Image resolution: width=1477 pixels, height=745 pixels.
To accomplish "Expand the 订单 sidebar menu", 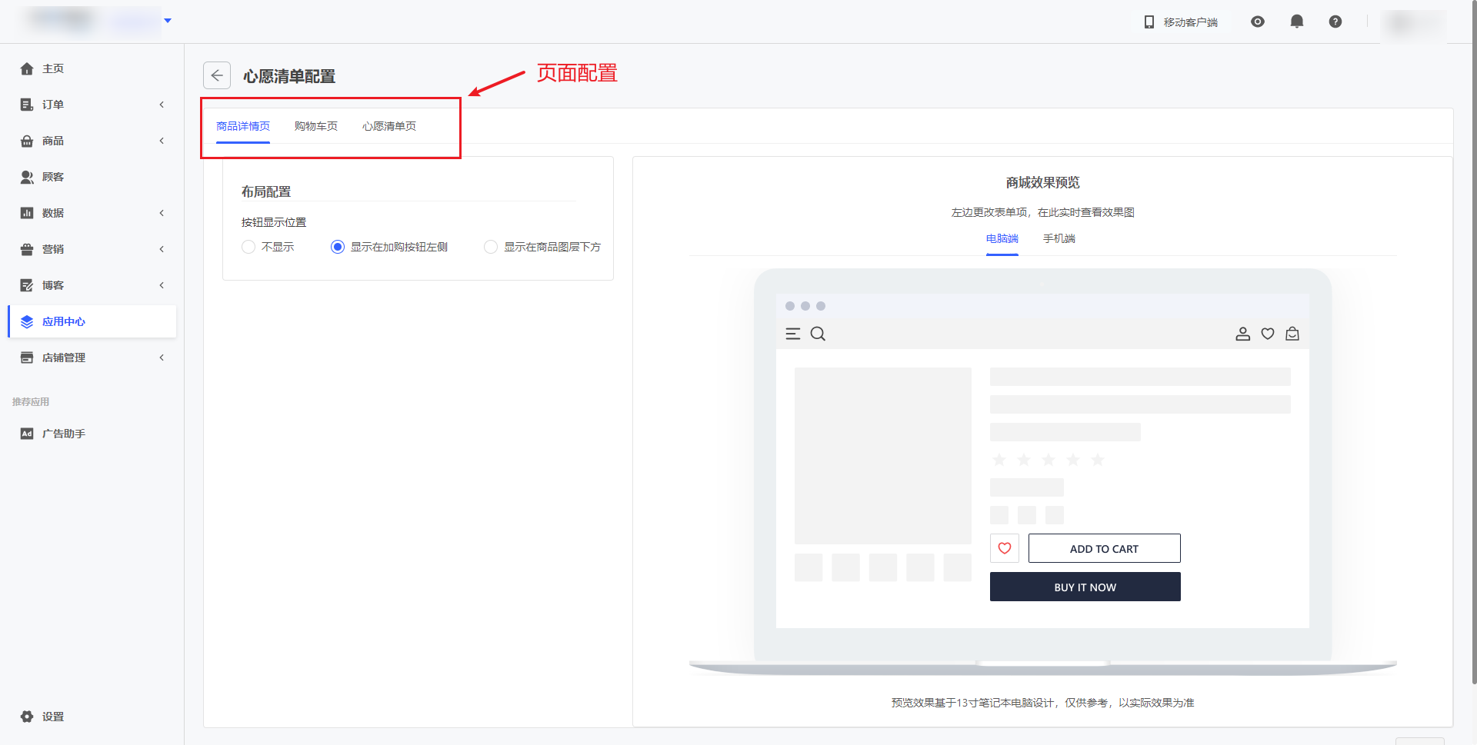I will 92,105.
